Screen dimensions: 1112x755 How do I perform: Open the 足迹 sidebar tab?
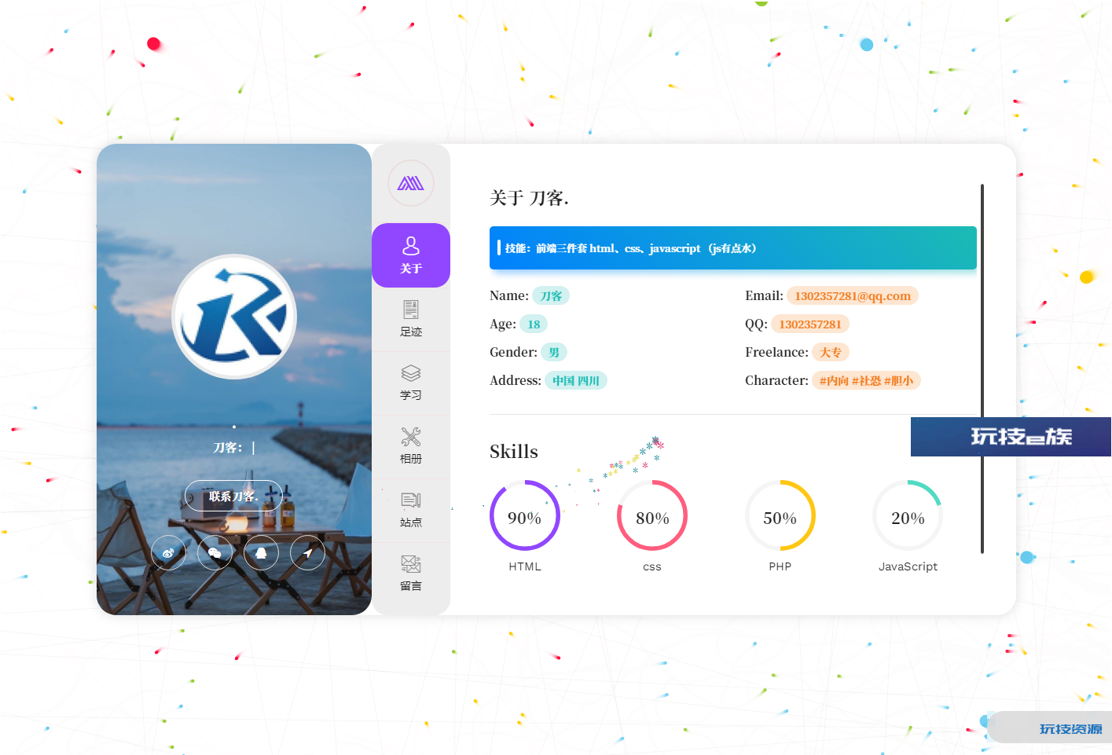click(x=411, y=319)
